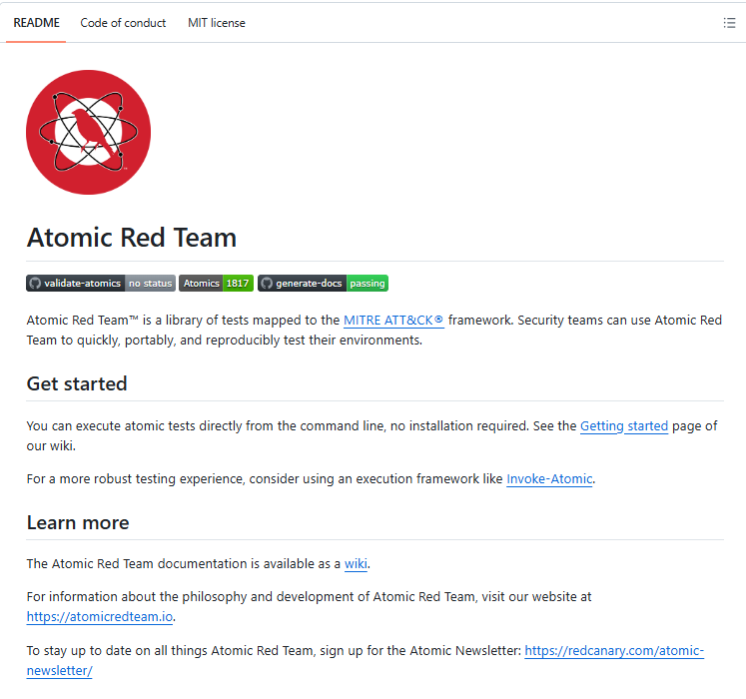Click the validate-atomics status badge
This screenshot has height=699, width=746.
pos(101,284)
